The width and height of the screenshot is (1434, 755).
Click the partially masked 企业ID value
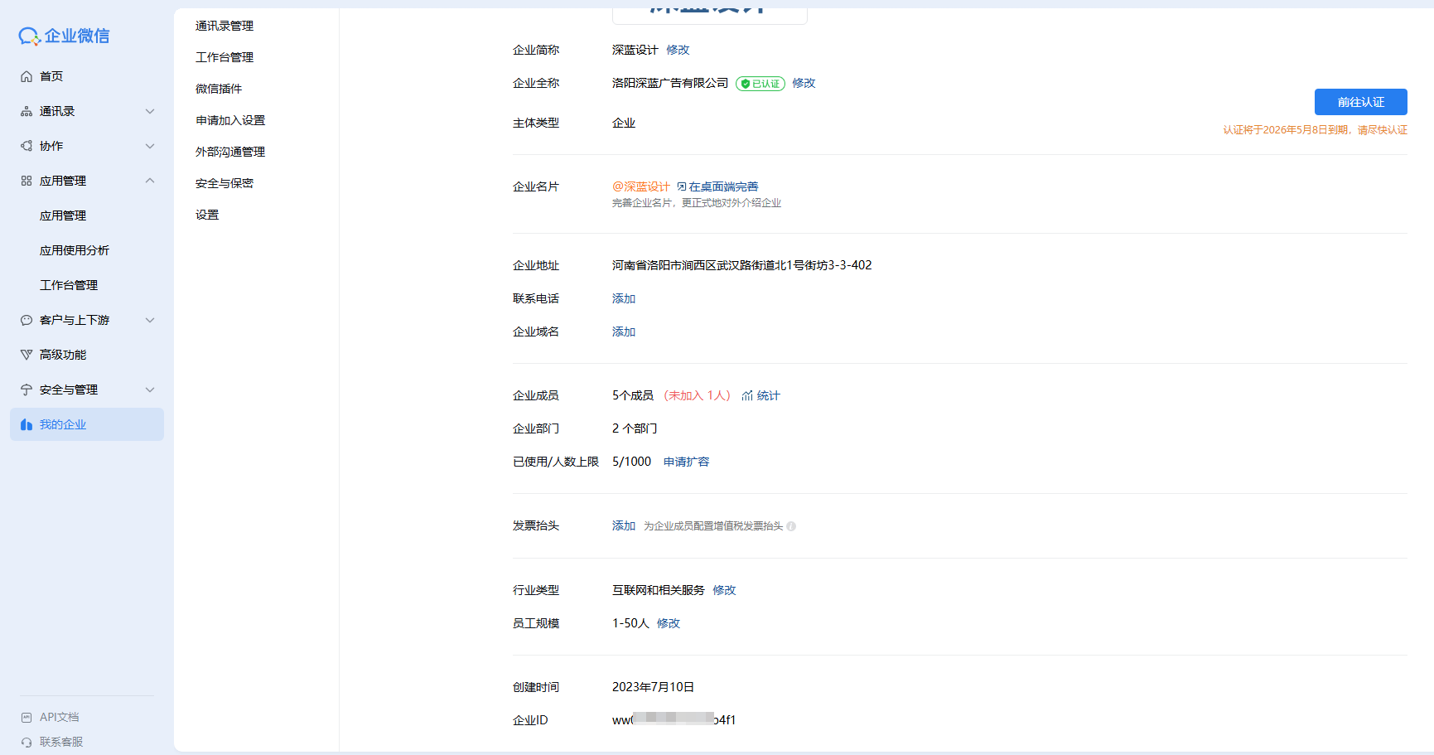[674, 720]
